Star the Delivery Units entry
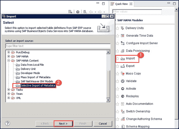 [118, 28]
